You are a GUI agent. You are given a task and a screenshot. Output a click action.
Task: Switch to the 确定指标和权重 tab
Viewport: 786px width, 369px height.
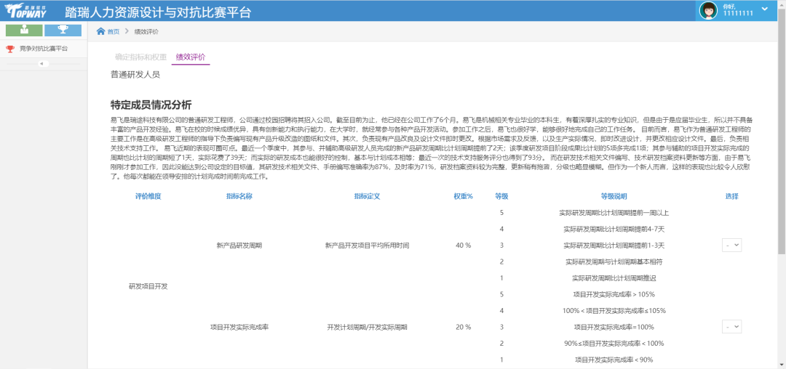[x=141, y=57]
